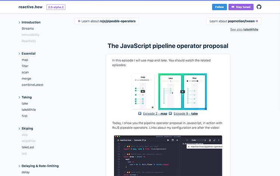Viewport: 280px width, 176px height.
Task: Click the Skiping section heading
Action: (x=27, y=128)
